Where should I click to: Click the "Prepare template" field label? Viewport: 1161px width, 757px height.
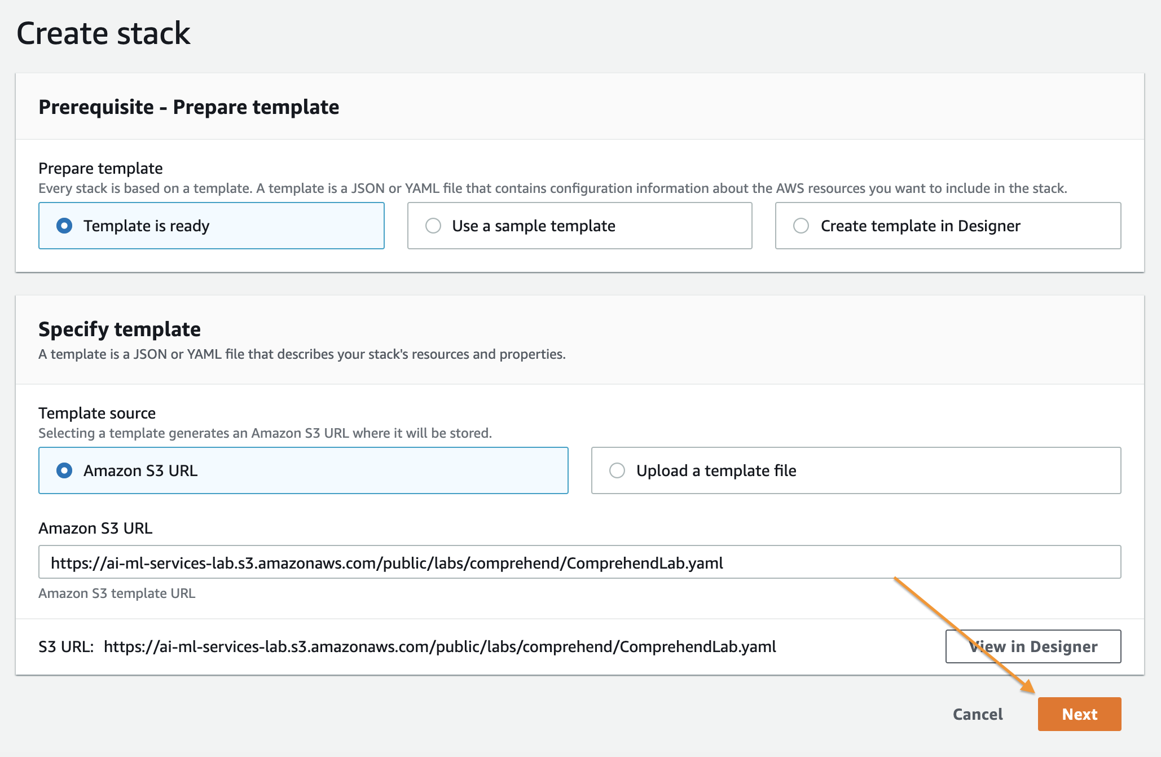(100, 168)
